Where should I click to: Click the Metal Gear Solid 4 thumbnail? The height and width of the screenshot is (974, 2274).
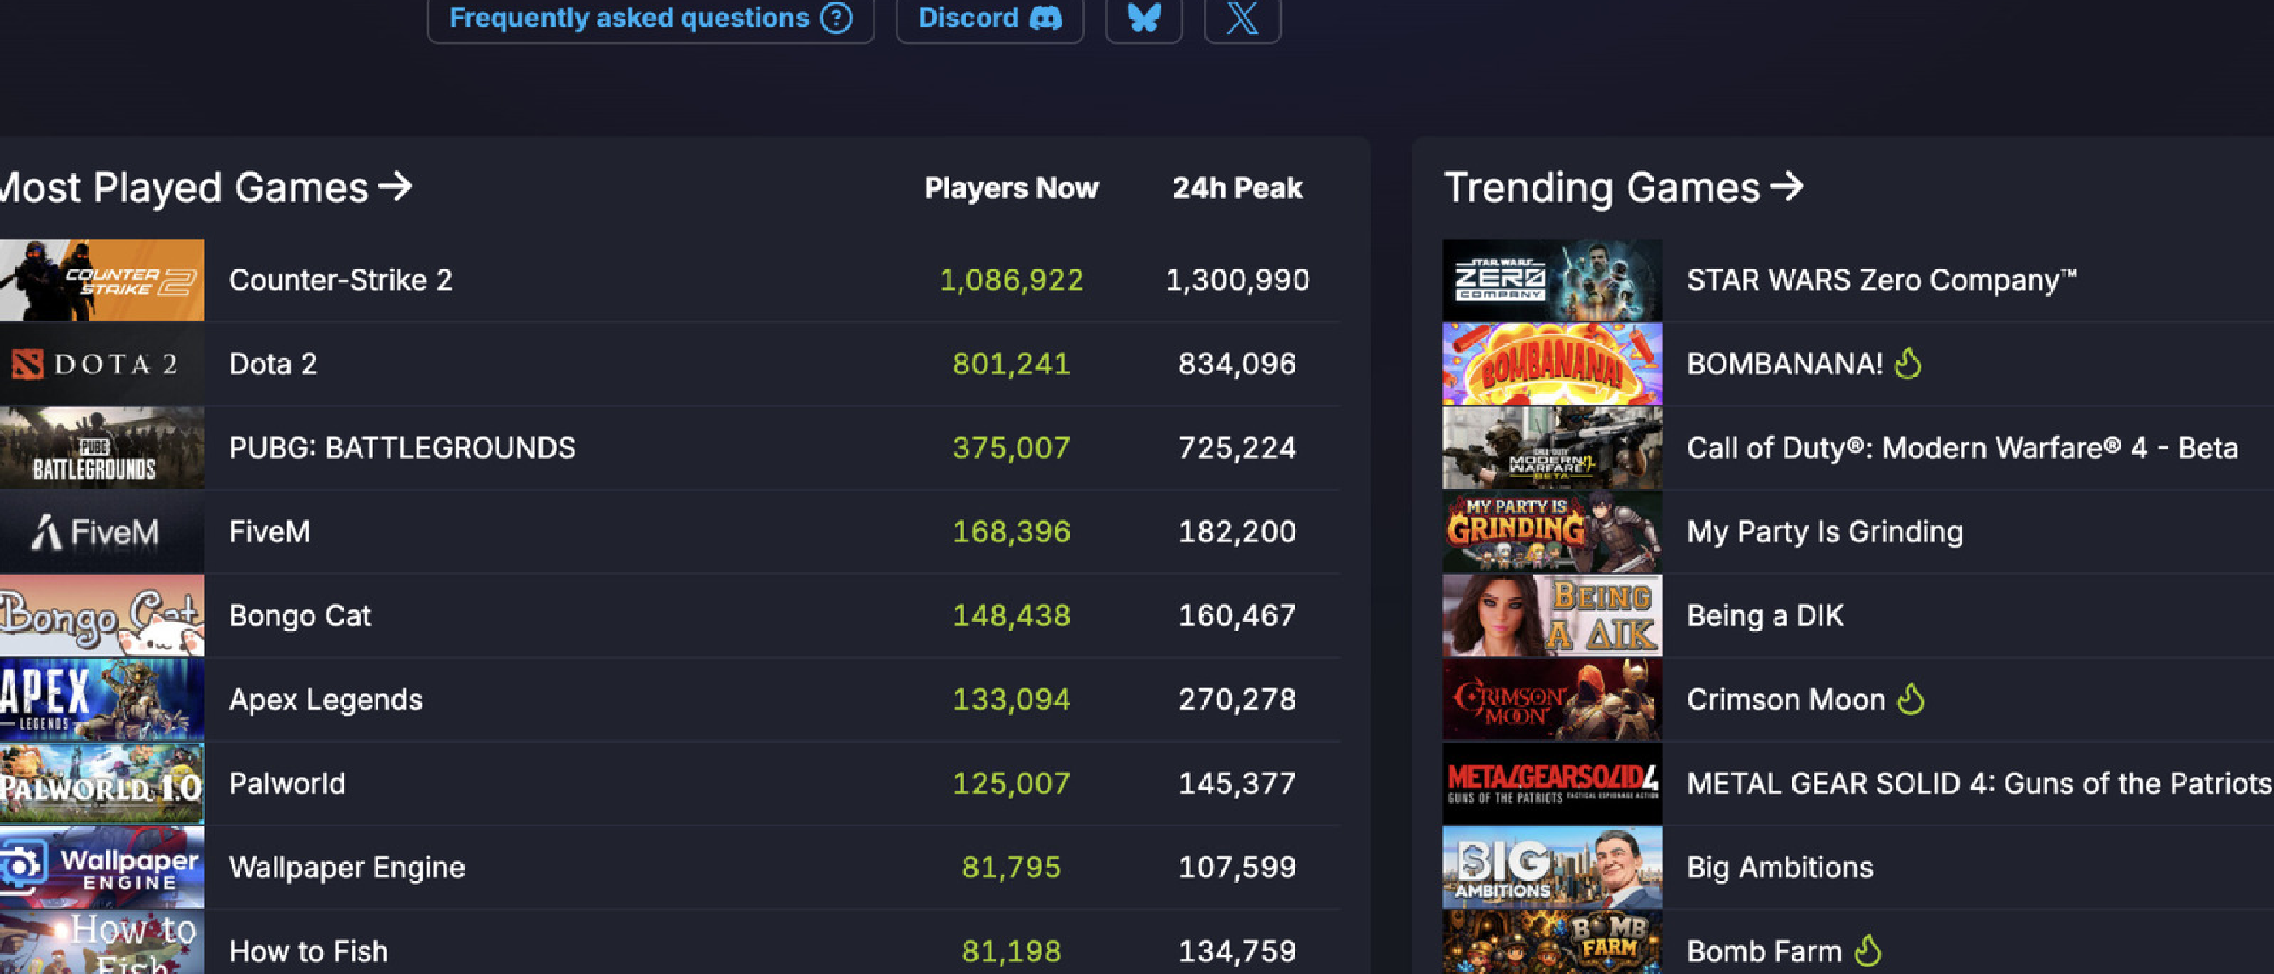[x=1552, y=783]
